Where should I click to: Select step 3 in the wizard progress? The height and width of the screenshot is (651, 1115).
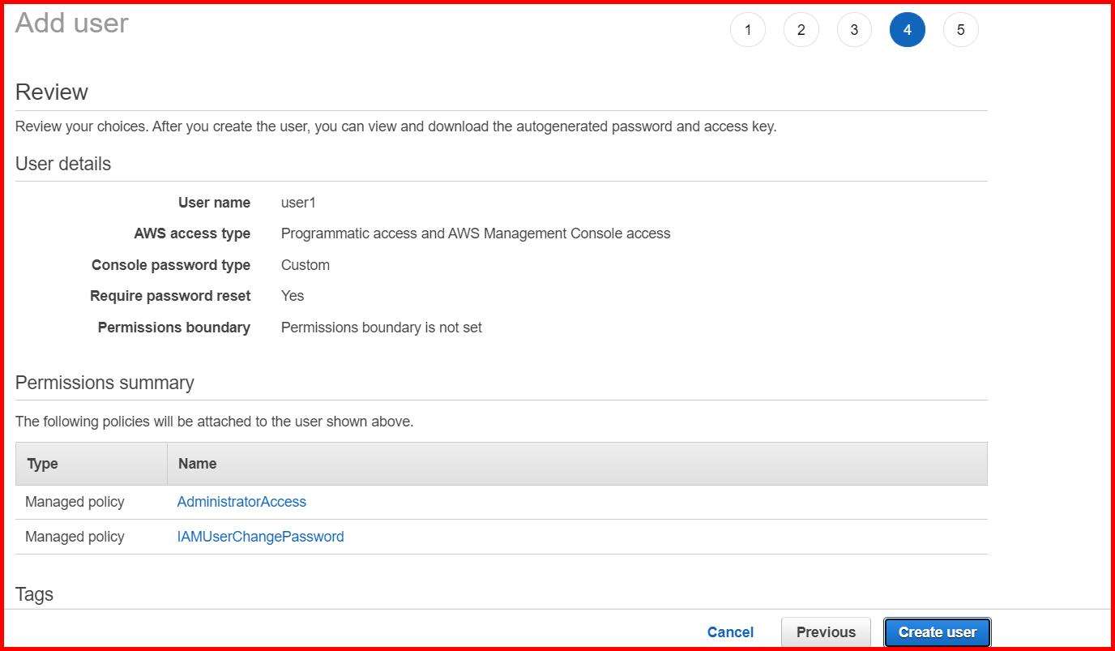pyautogui.click(x=853, y=29)
